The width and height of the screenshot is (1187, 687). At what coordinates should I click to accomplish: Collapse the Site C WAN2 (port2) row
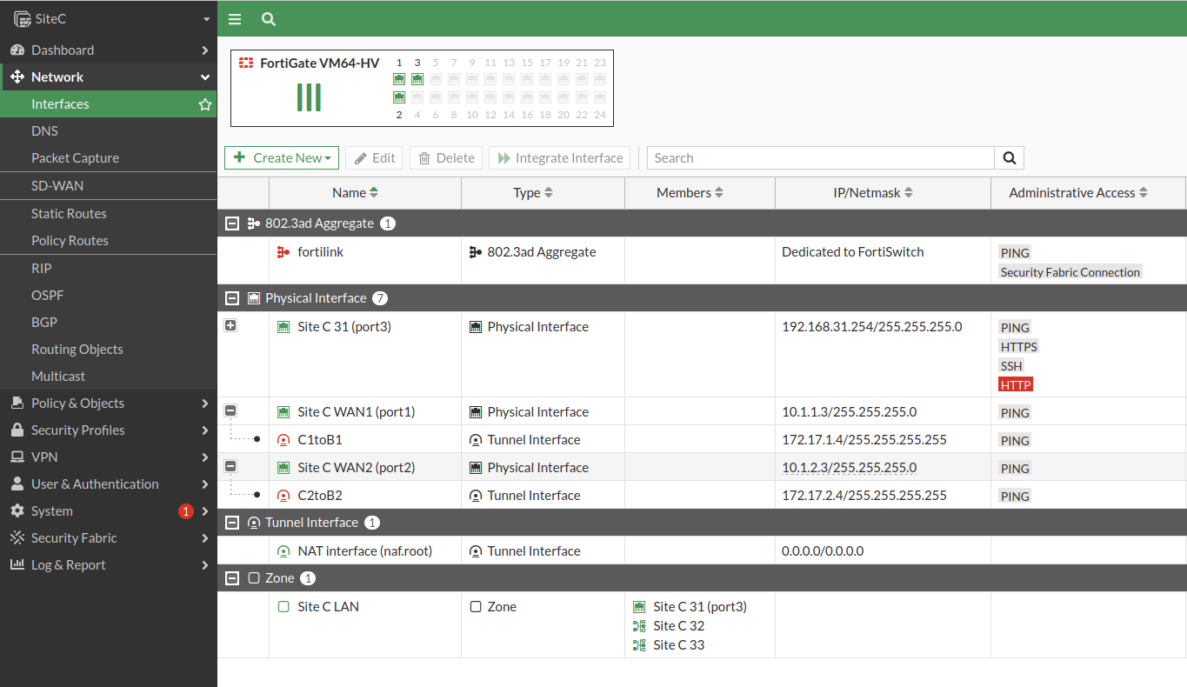[x=230, y=466]
